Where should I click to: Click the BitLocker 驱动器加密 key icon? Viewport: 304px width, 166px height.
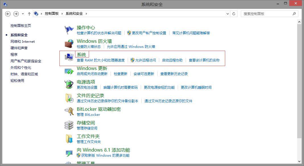(x=69, y=111)
